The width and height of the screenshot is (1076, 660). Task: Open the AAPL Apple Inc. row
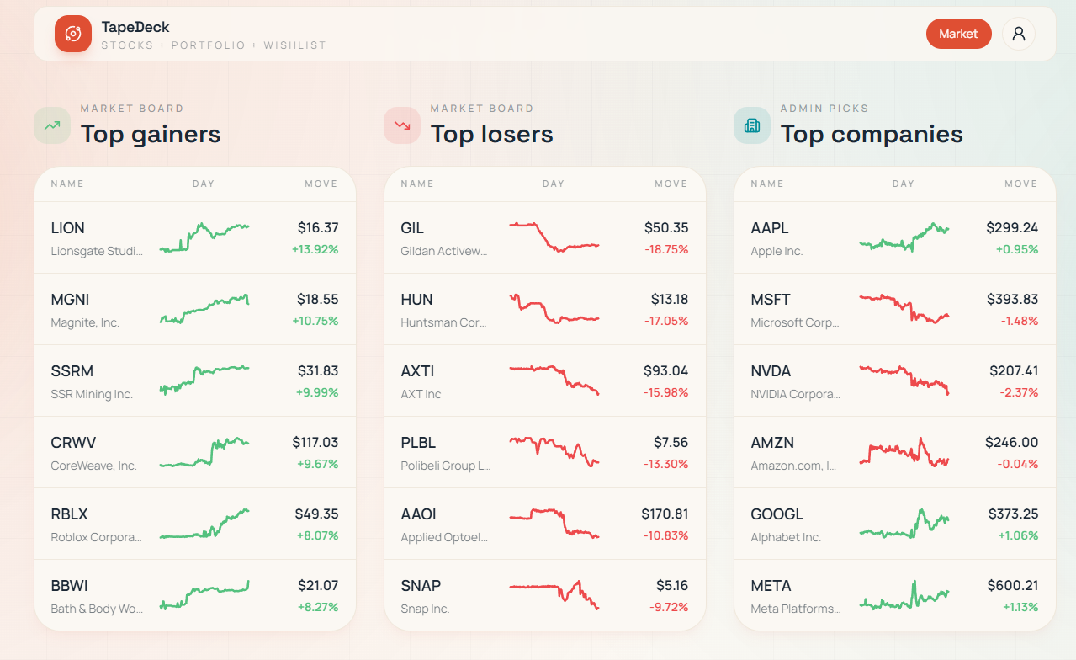point(895,237)
